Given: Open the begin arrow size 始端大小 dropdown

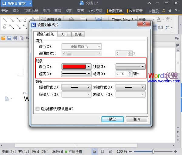Looking at the screenshot, I should [76, 94].
